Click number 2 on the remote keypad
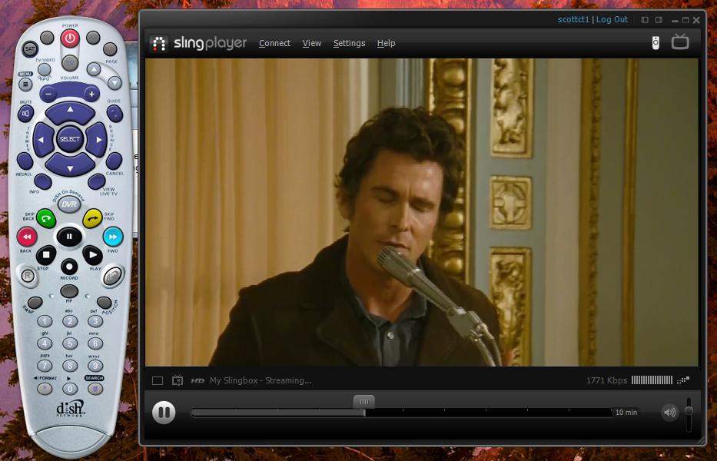Viewport: 717px width, 461px height. (69, 321)
